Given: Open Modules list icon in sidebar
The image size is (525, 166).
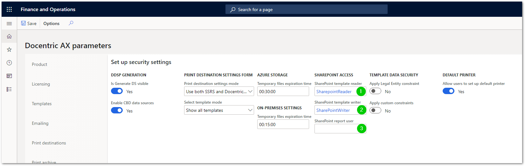Looking at the screenshot, I should click(x=9, y=89).
